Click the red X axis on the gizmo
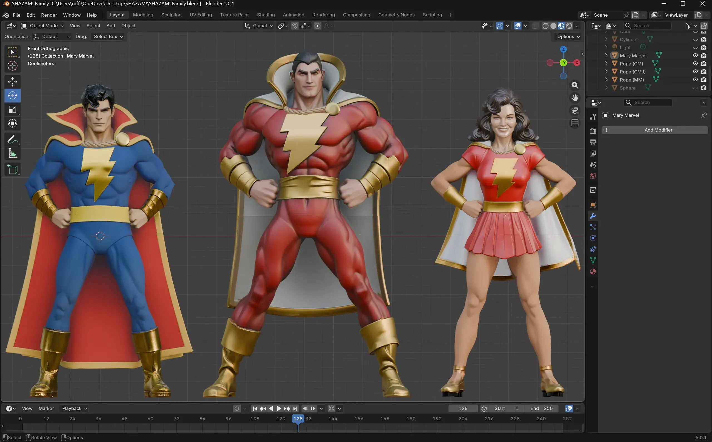Screen dimensions: 712x442 tap(577, 63)
